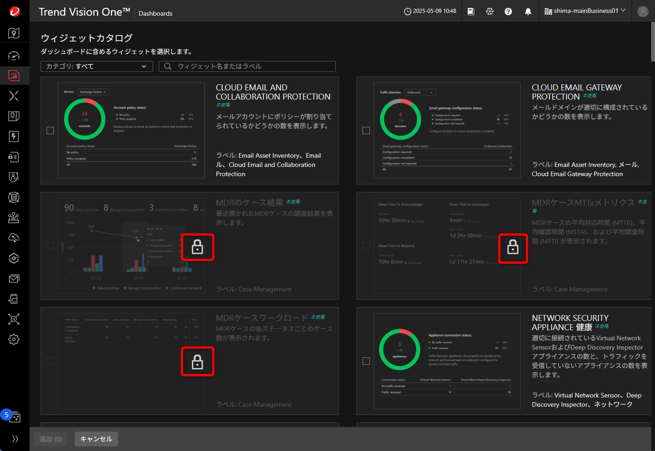Open the scroll document sidebar icon
655x451 pixels.
[x=14, y=299]
